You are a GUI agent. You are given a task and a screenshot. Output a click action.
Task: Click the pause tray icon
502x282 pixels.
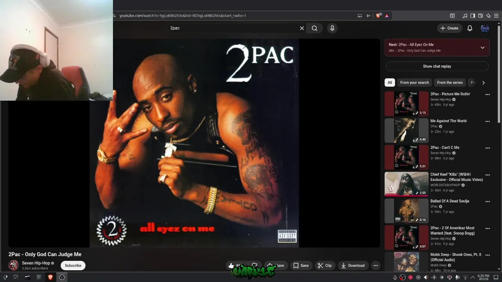(x=418, y=277)
